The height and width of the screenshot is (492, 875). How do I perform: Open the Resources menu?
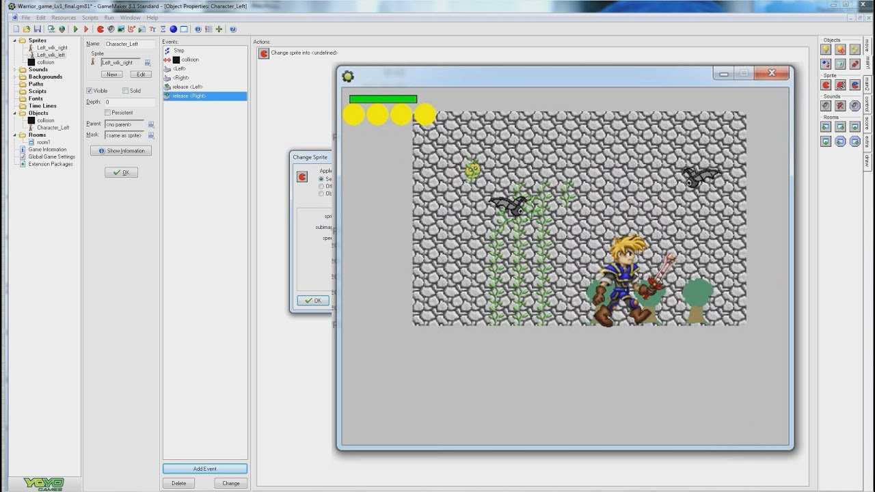coord(64,18)
